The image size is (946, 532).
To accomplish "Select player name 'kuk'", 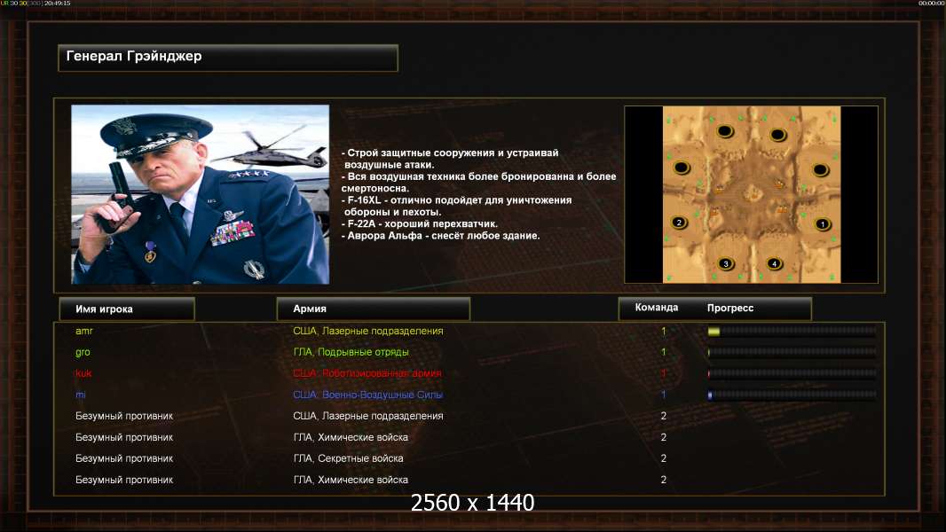I will point(83,373).
